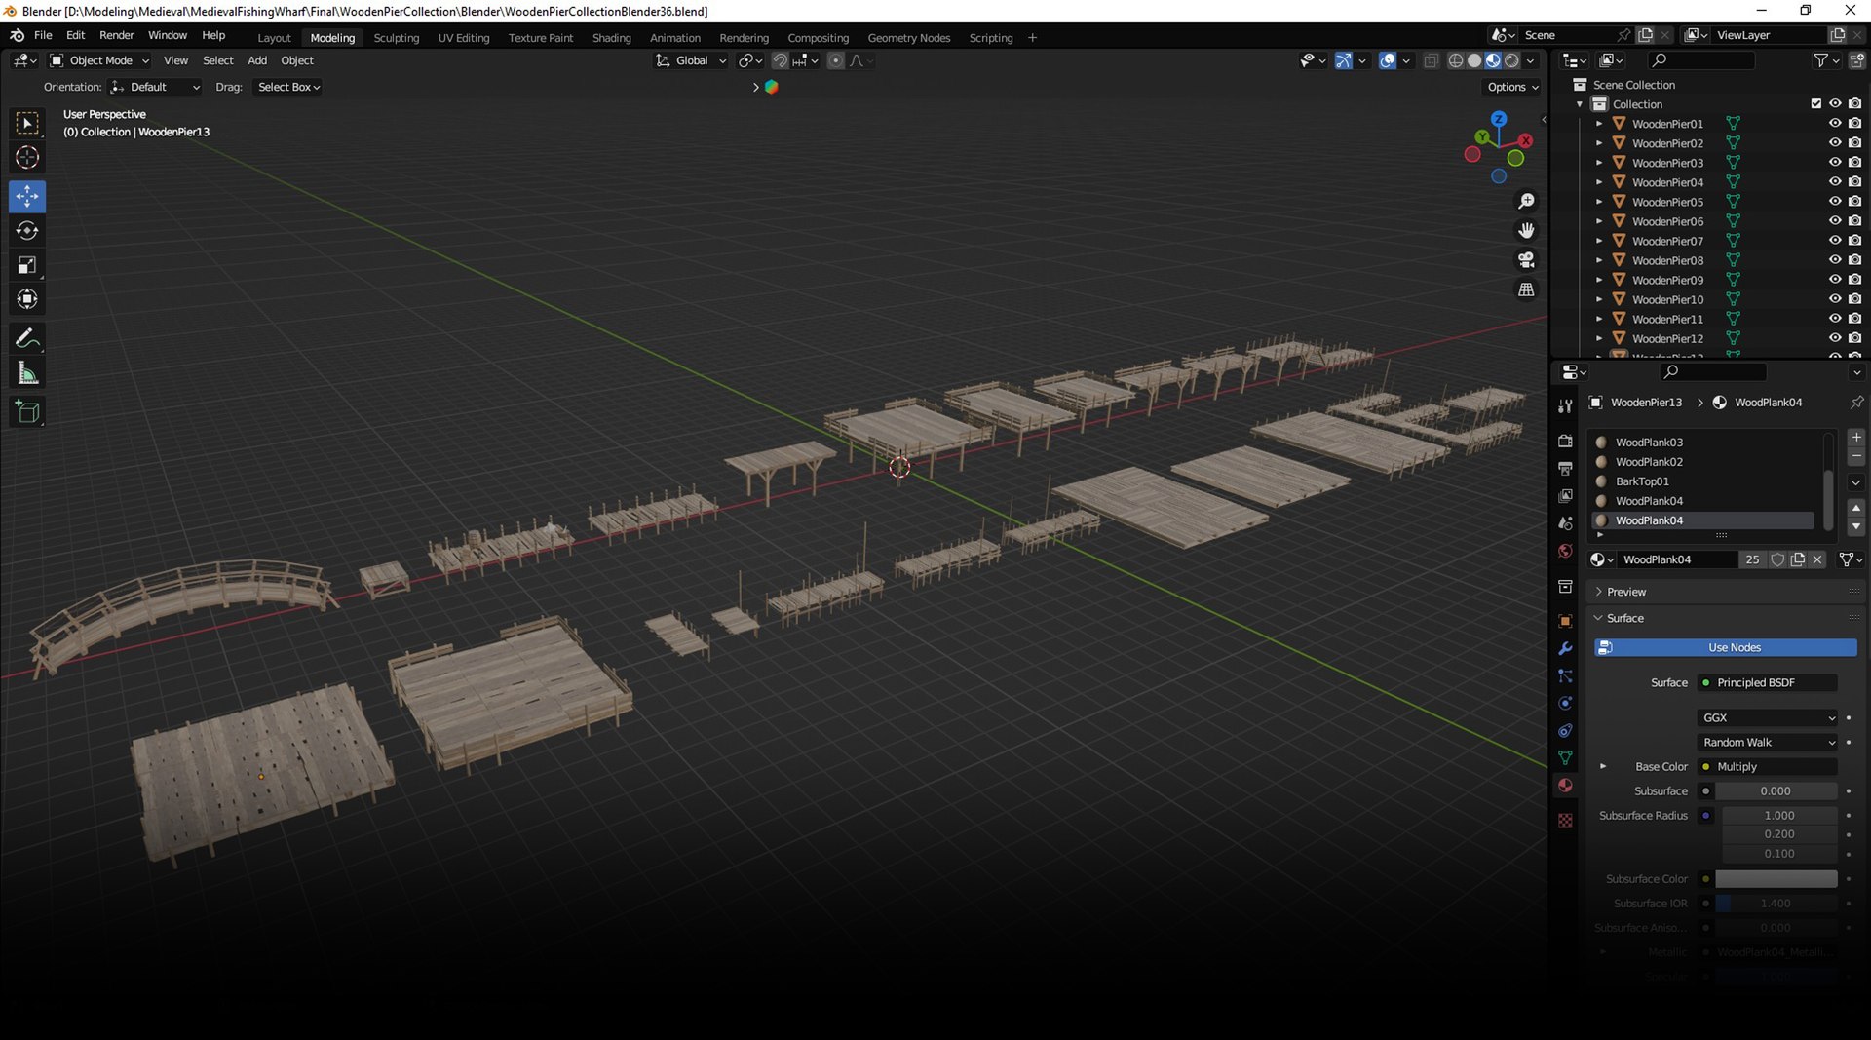Select the Annotate tool
Screen dimensions: 1871x1040
pos(27,338)
